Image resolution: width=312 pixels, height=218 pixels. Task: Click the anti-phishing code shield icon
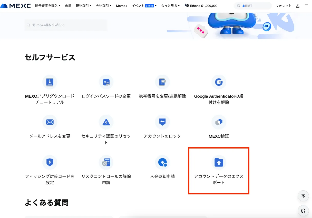coord(50,162)
